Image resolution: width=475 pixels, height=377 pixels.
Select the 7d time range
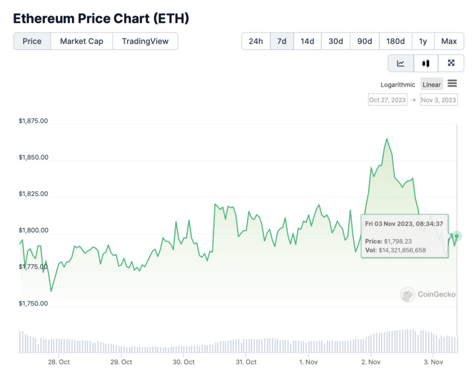[282, 41]
